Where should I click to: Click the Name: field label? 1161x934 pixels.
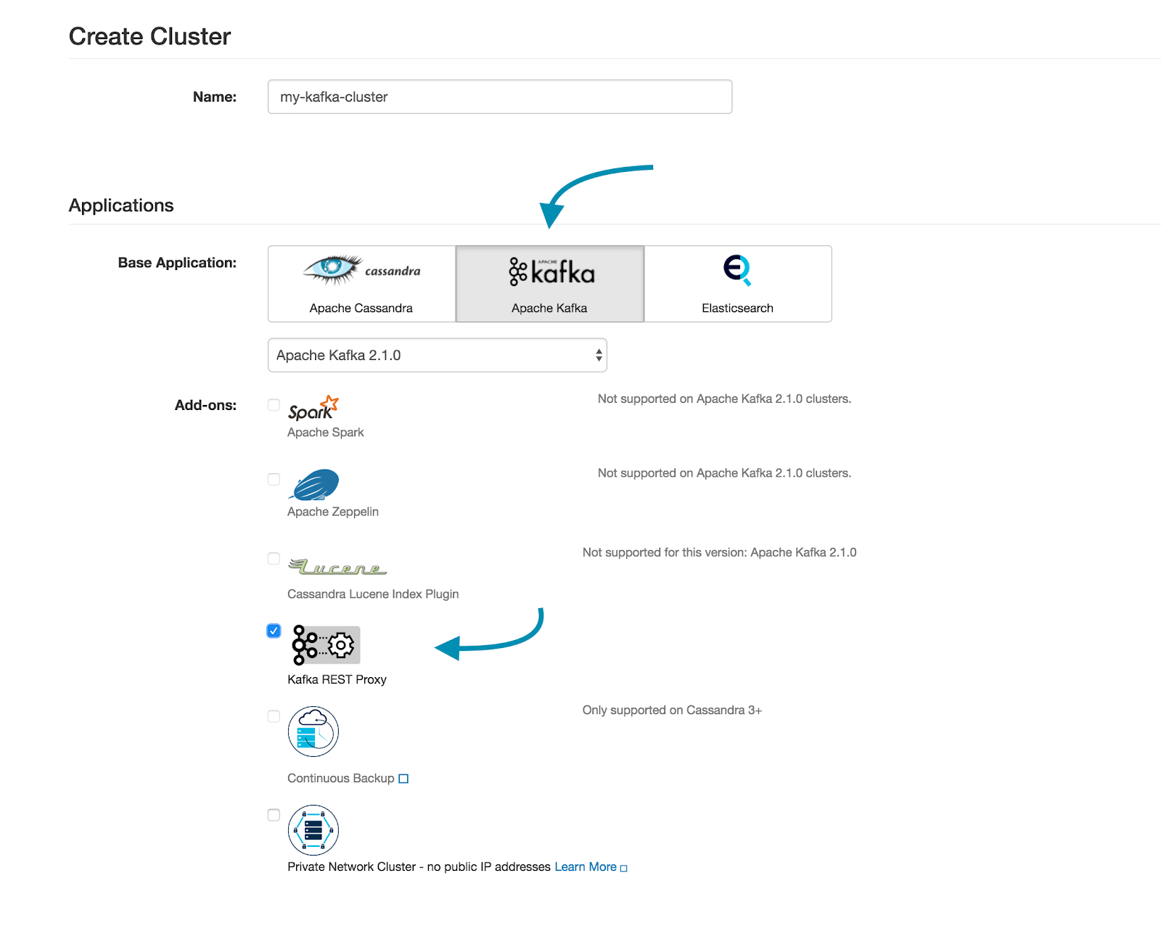coord(215,97)
